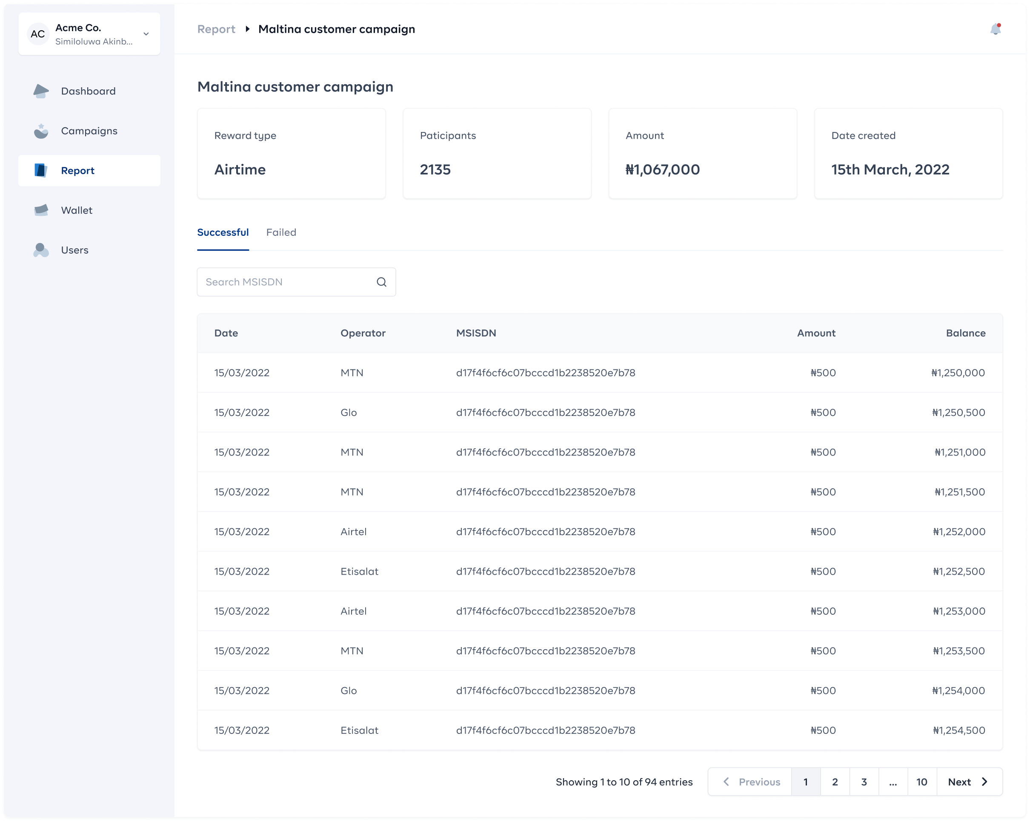Click balance ₦1,252,000 cell
The height and width of the screenshot is (822, 1030).
(959, 531)
